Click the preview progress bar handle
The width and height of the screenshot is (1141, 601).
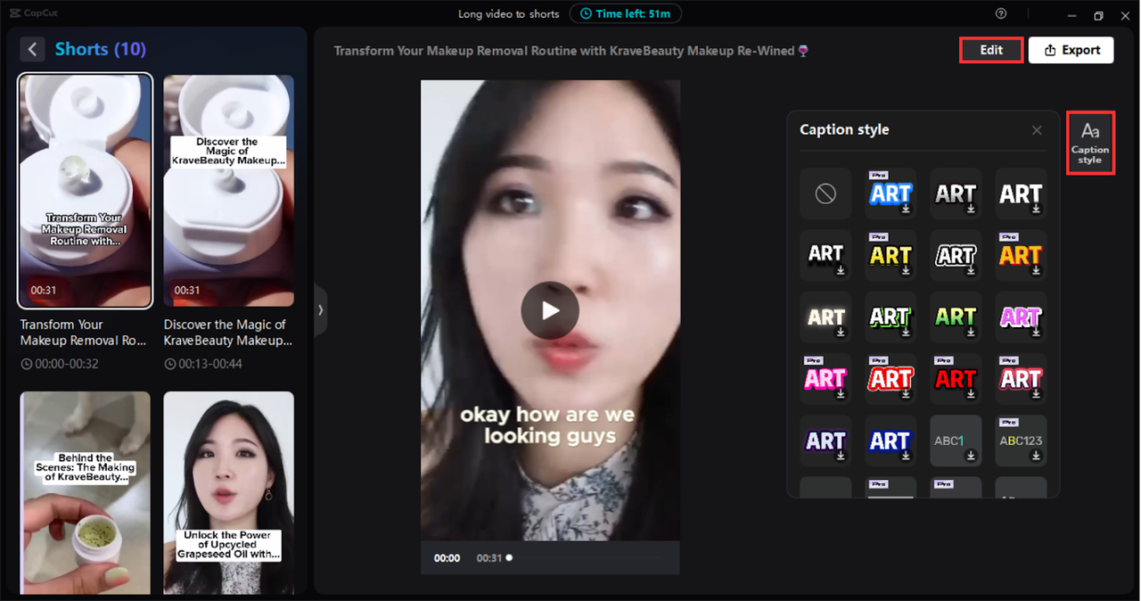click(x=509, y=557)
